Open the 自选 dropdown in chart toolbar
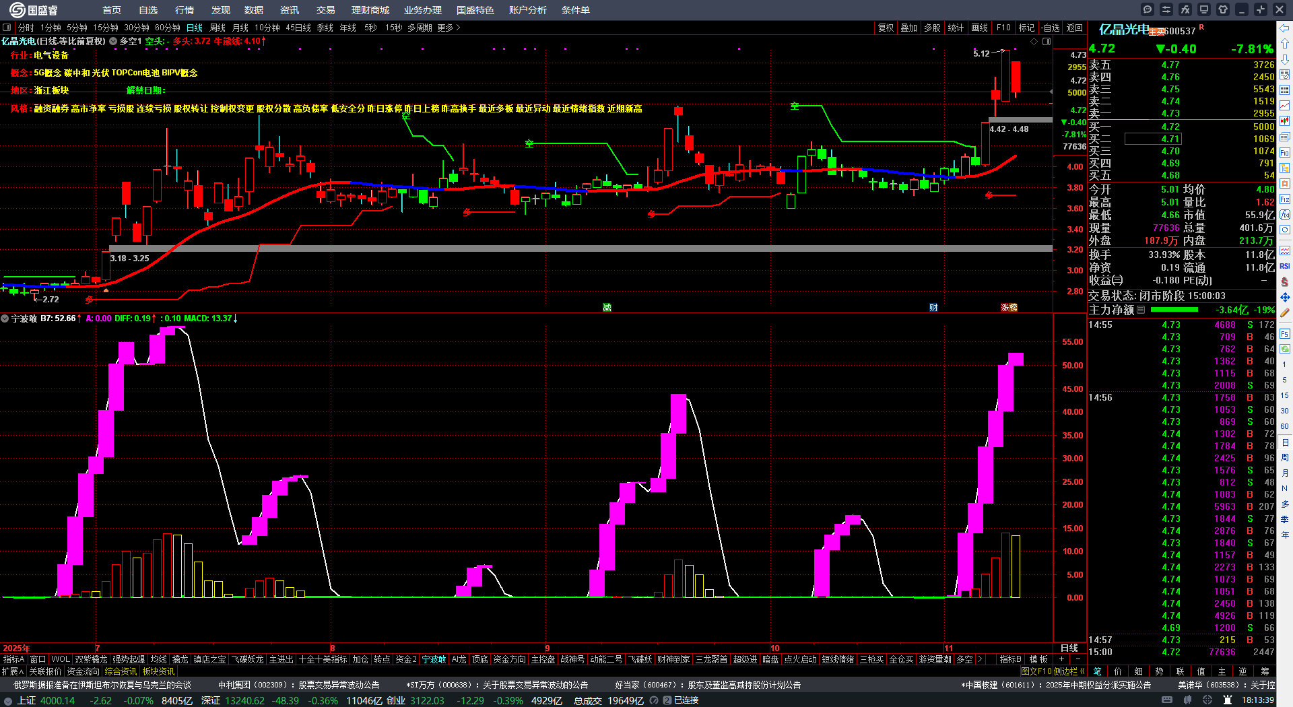 1051,28
